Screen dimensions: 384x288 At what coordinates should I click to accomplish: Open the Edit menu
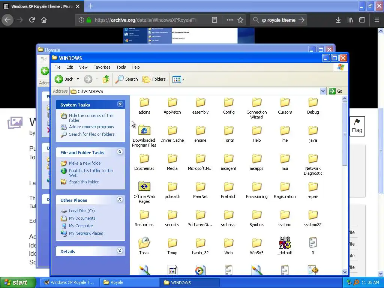(x=70, y=67)
